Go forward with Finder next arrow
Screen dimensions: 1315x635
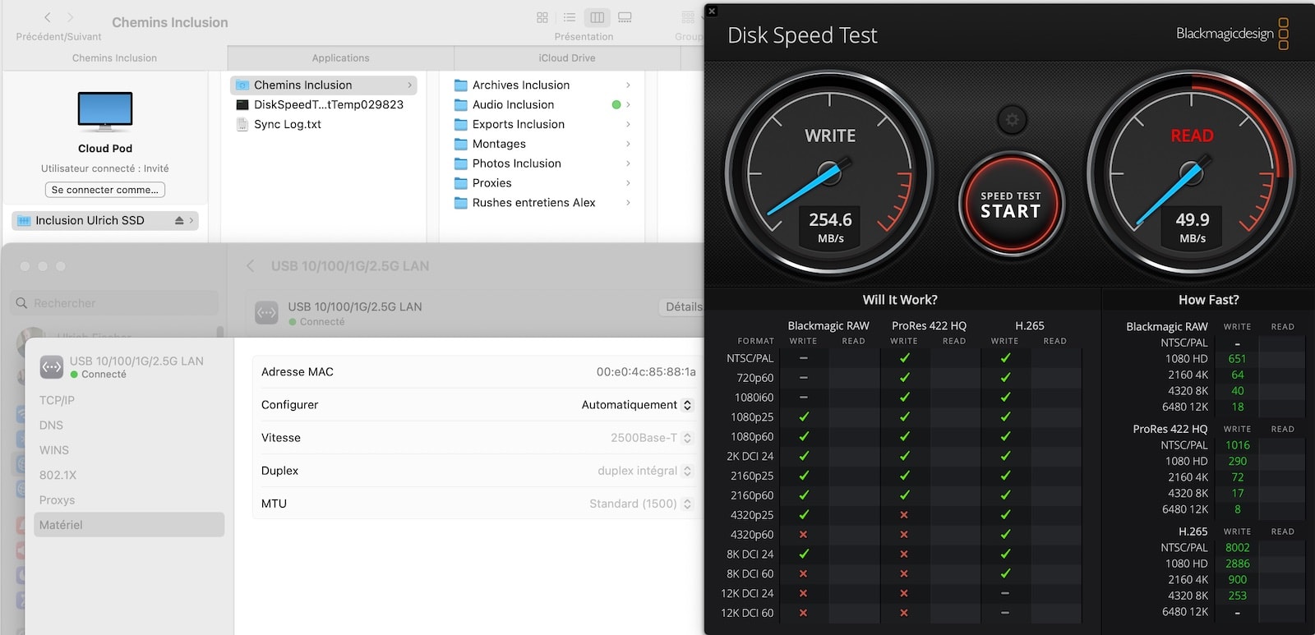tap(71, 17)
